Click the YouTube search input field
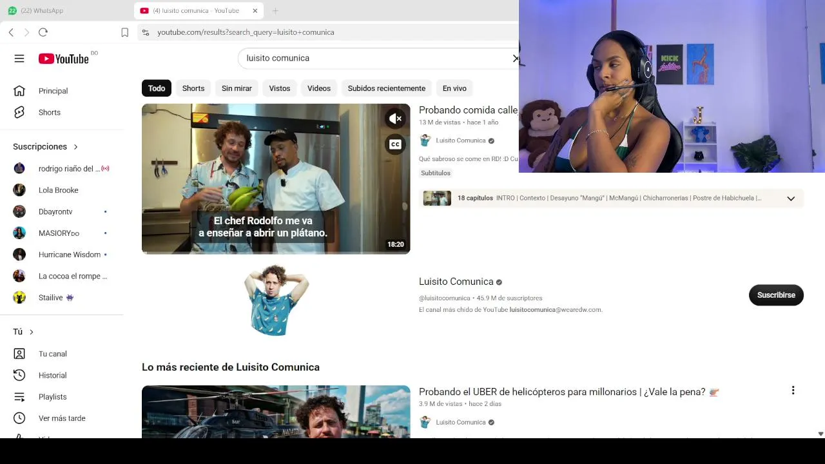 click(377, 58)
